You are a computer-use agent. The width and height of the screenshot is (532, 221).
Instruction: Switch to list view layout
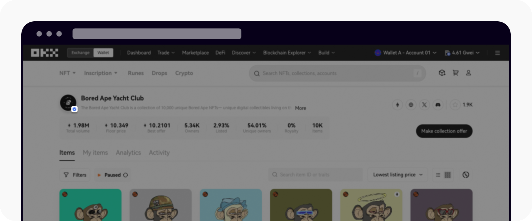point(438,175)
